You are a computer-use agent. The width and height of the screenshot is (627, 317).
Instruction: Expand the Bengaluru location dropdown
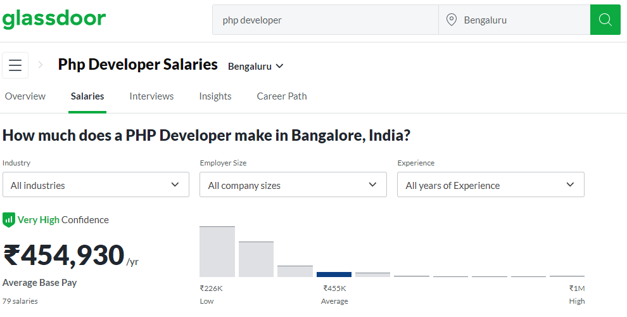[x=255, y=67]
